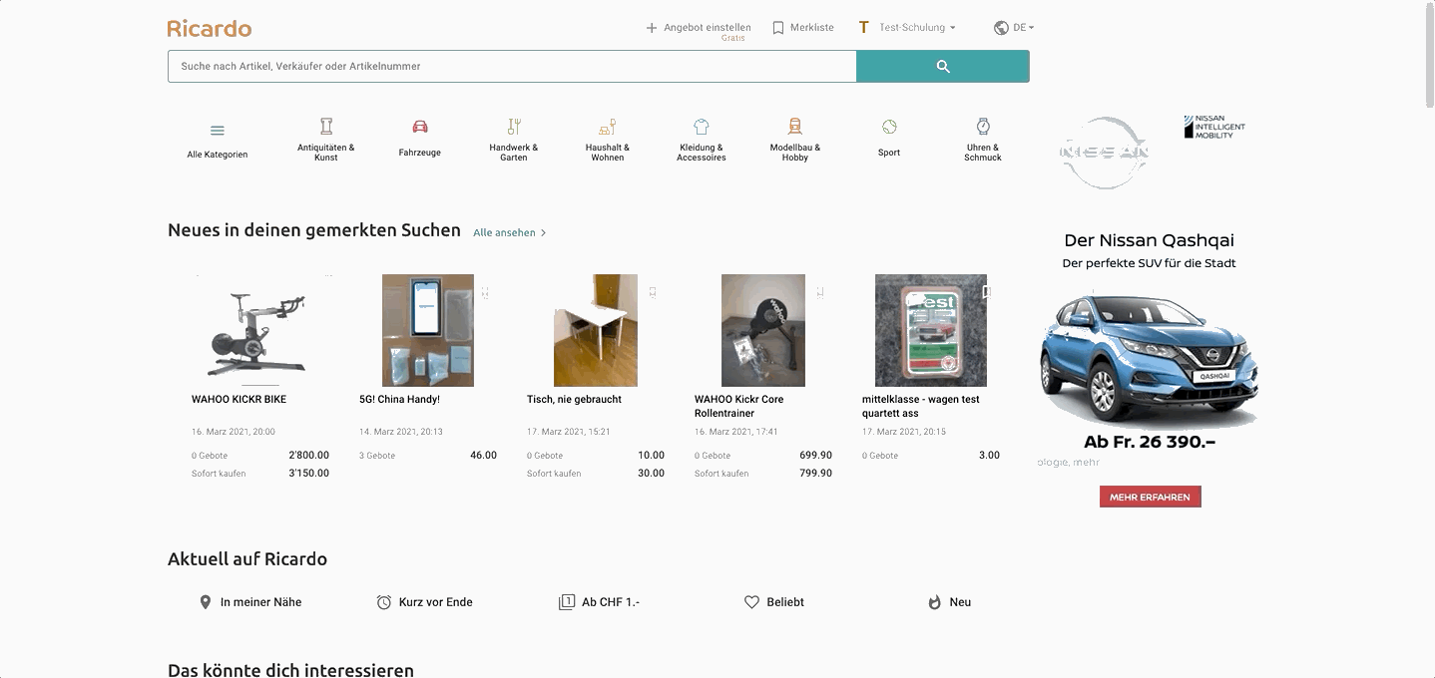
Task: Click the 3'150.00 Sofort kaufen price
Action: [308, 474]
